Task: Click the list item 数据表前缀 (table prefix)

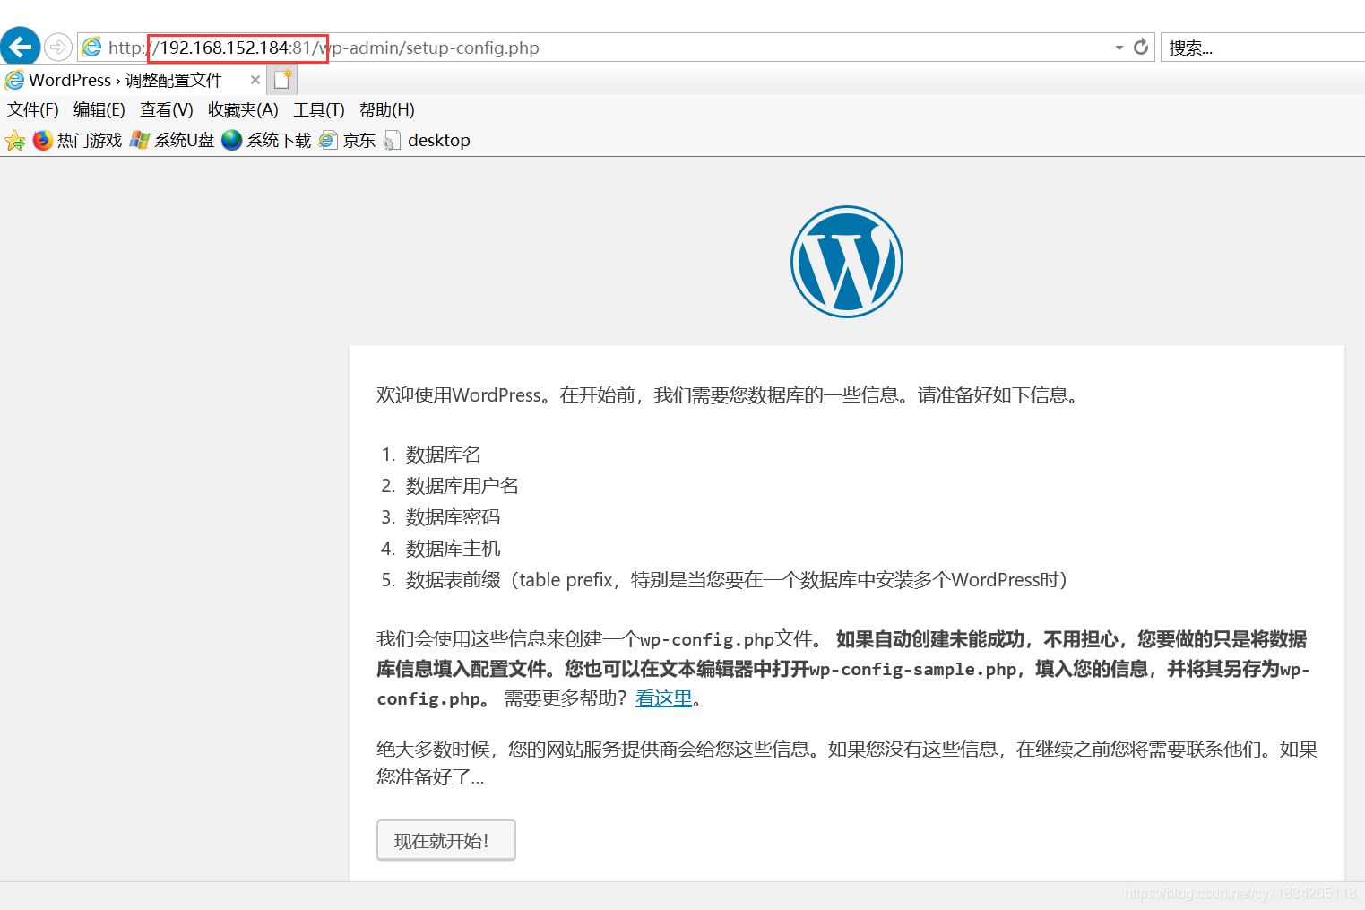Action: point(737,580)
